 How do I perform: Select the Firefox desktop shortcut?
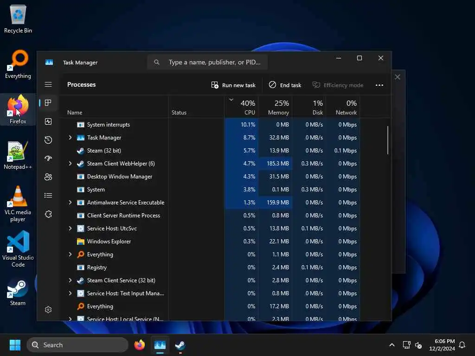coord(18,109)
